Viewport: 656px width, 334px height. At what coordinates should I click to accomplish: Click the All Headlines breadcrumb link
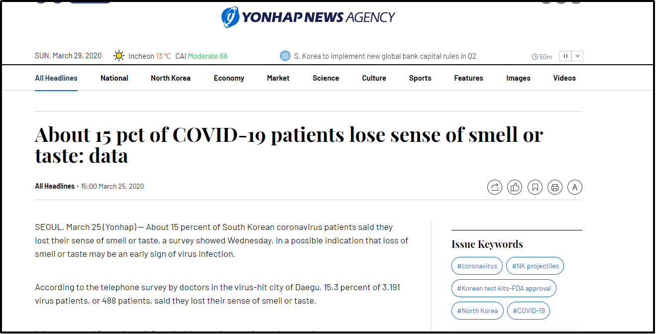click(x=55, y=186)
